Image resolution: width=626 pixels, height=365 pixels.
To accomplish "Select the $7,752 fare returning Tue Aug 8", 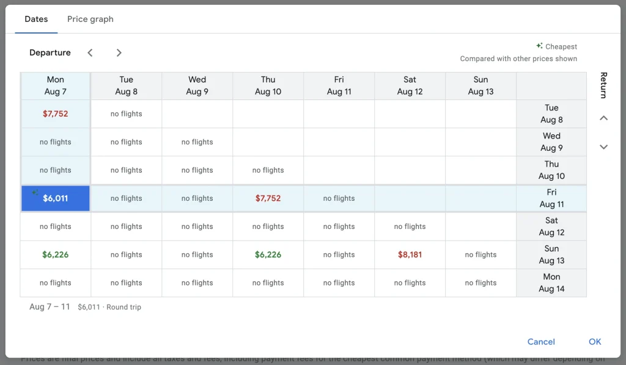I will click(x=56, y=114).
